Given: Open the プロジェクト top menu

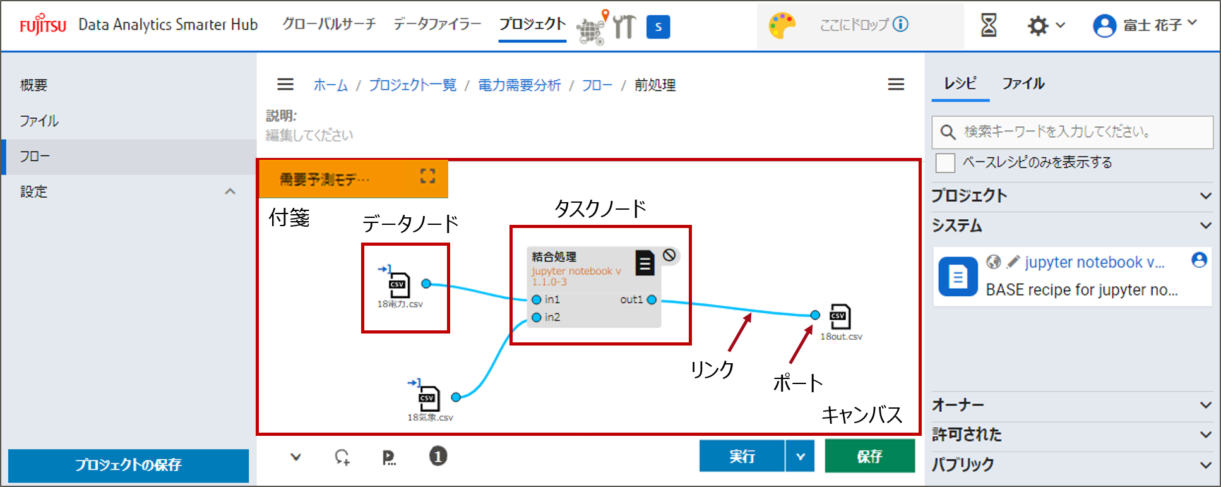Looking at the screenshot, I should tap(532, 24).
